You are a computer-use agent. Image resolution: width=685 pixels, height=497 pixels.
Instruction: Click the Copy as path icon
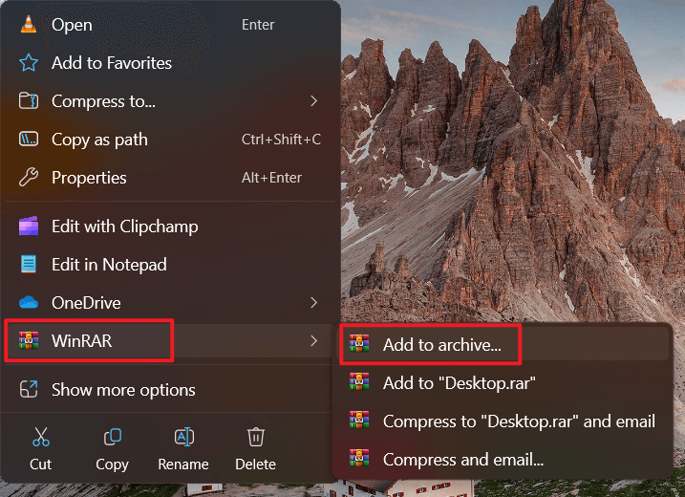click(29, 140)
